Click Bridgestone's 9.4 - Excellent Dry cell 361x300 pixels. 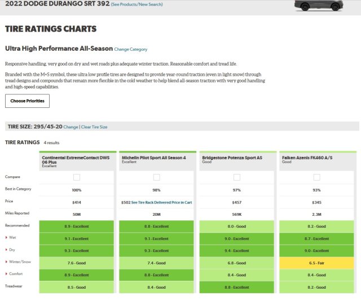tap(237, 251)
